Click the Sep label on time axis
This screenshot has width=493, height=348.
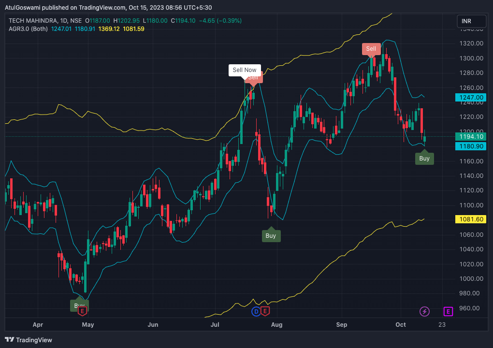coord(341,325)
